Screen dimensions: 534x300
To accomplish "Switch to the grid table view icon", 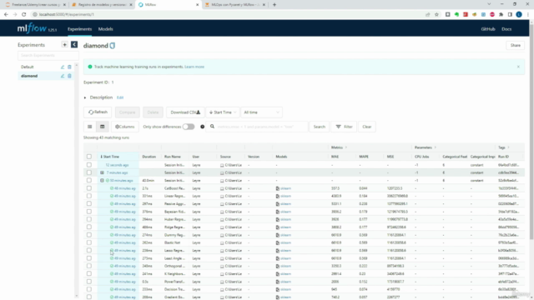I will tap(102, 127).
